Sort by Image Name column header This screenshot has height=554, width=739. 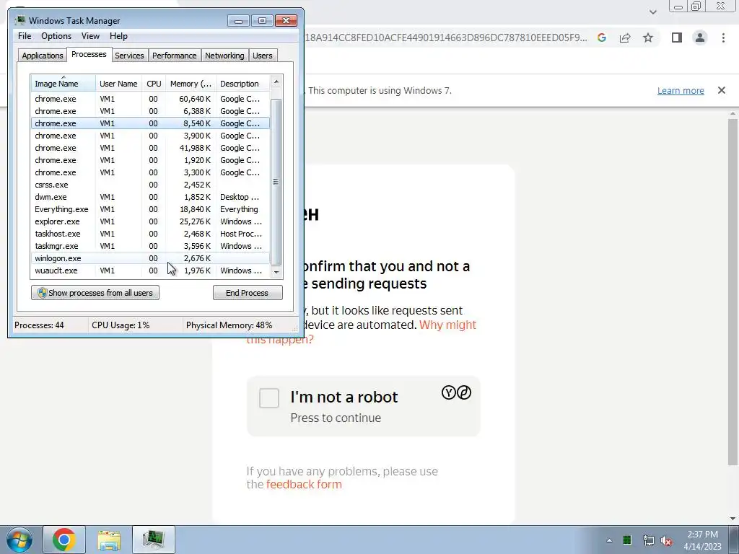coord(64,84)
